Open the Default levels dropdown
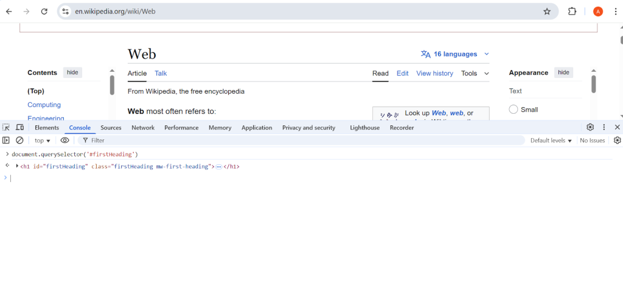 tap(551, 141)
